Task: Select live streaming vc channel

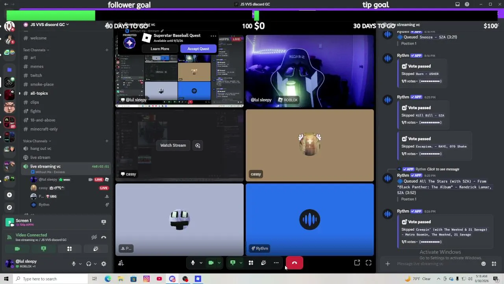Action: pyautogui.click(x=65, y=168)
